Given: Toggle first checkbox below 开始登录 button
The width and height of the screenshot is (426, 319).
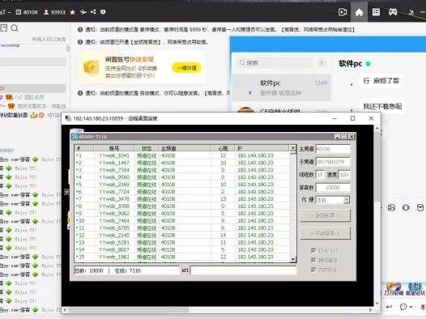Looking at the screenshot, I should pos(313,250).
